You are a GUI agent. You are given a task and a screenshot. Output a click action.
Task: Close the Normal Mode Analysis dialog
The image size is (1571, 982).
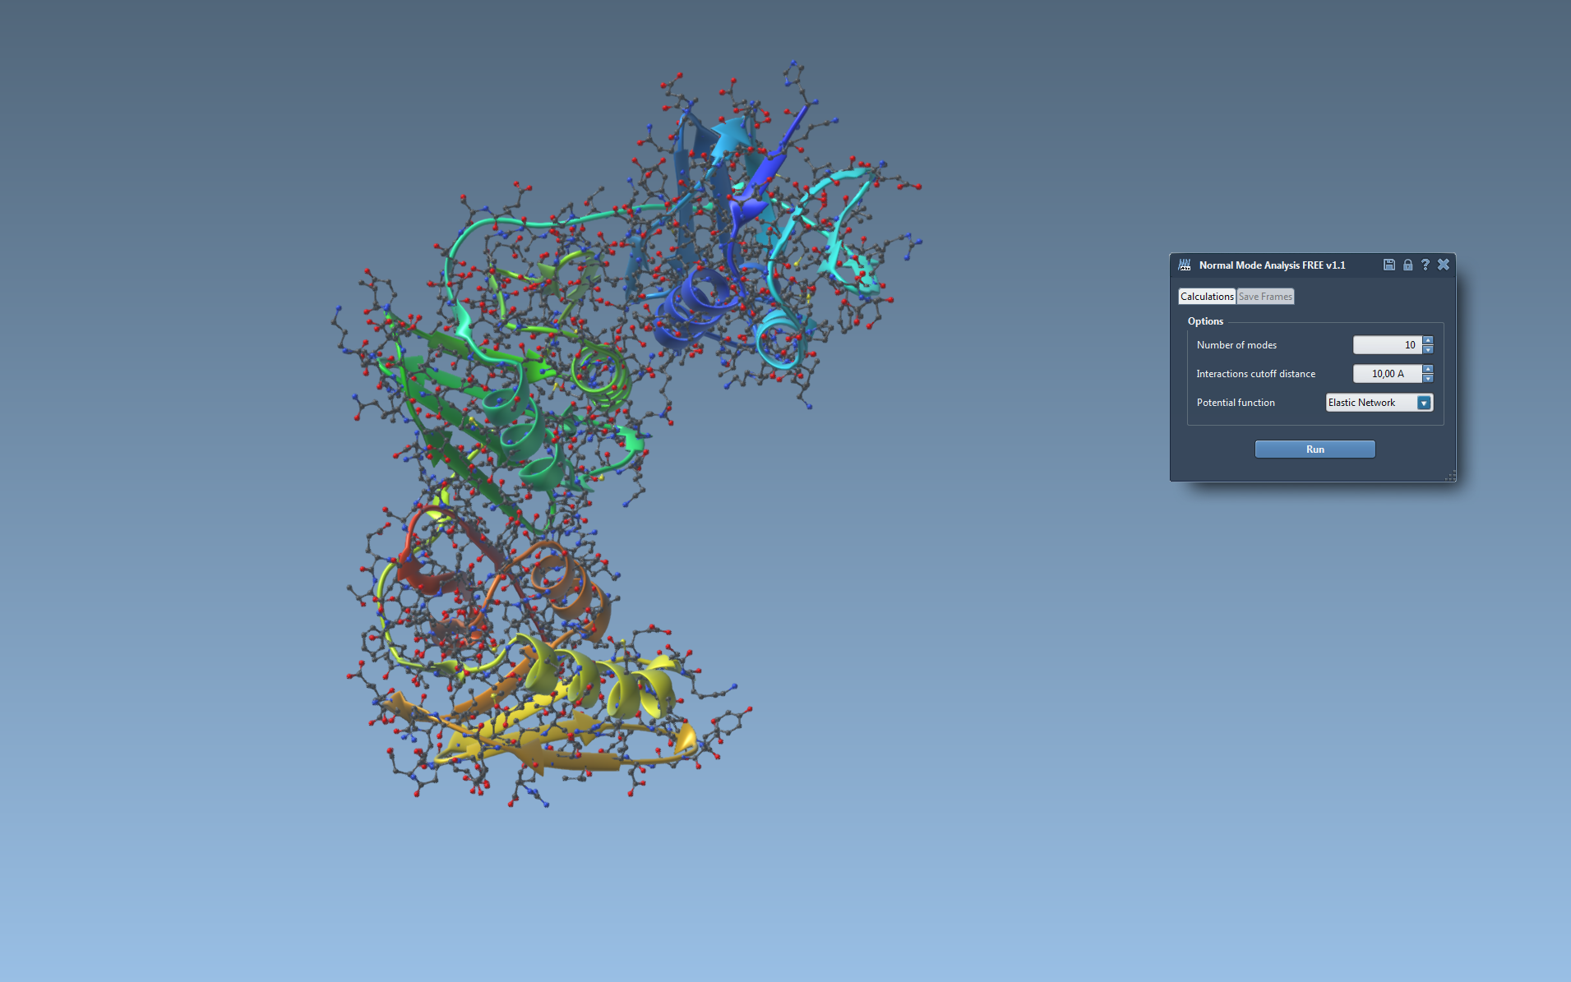[1443, 265]
